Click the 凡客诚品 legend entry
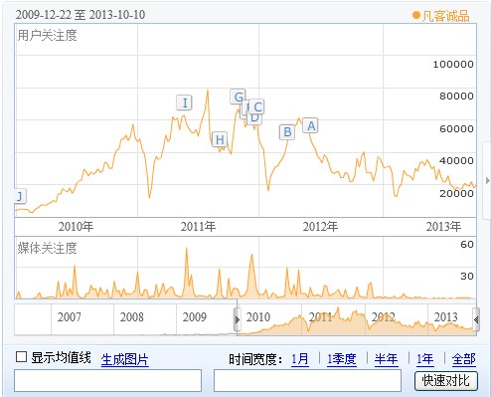 tap(441, 16)
